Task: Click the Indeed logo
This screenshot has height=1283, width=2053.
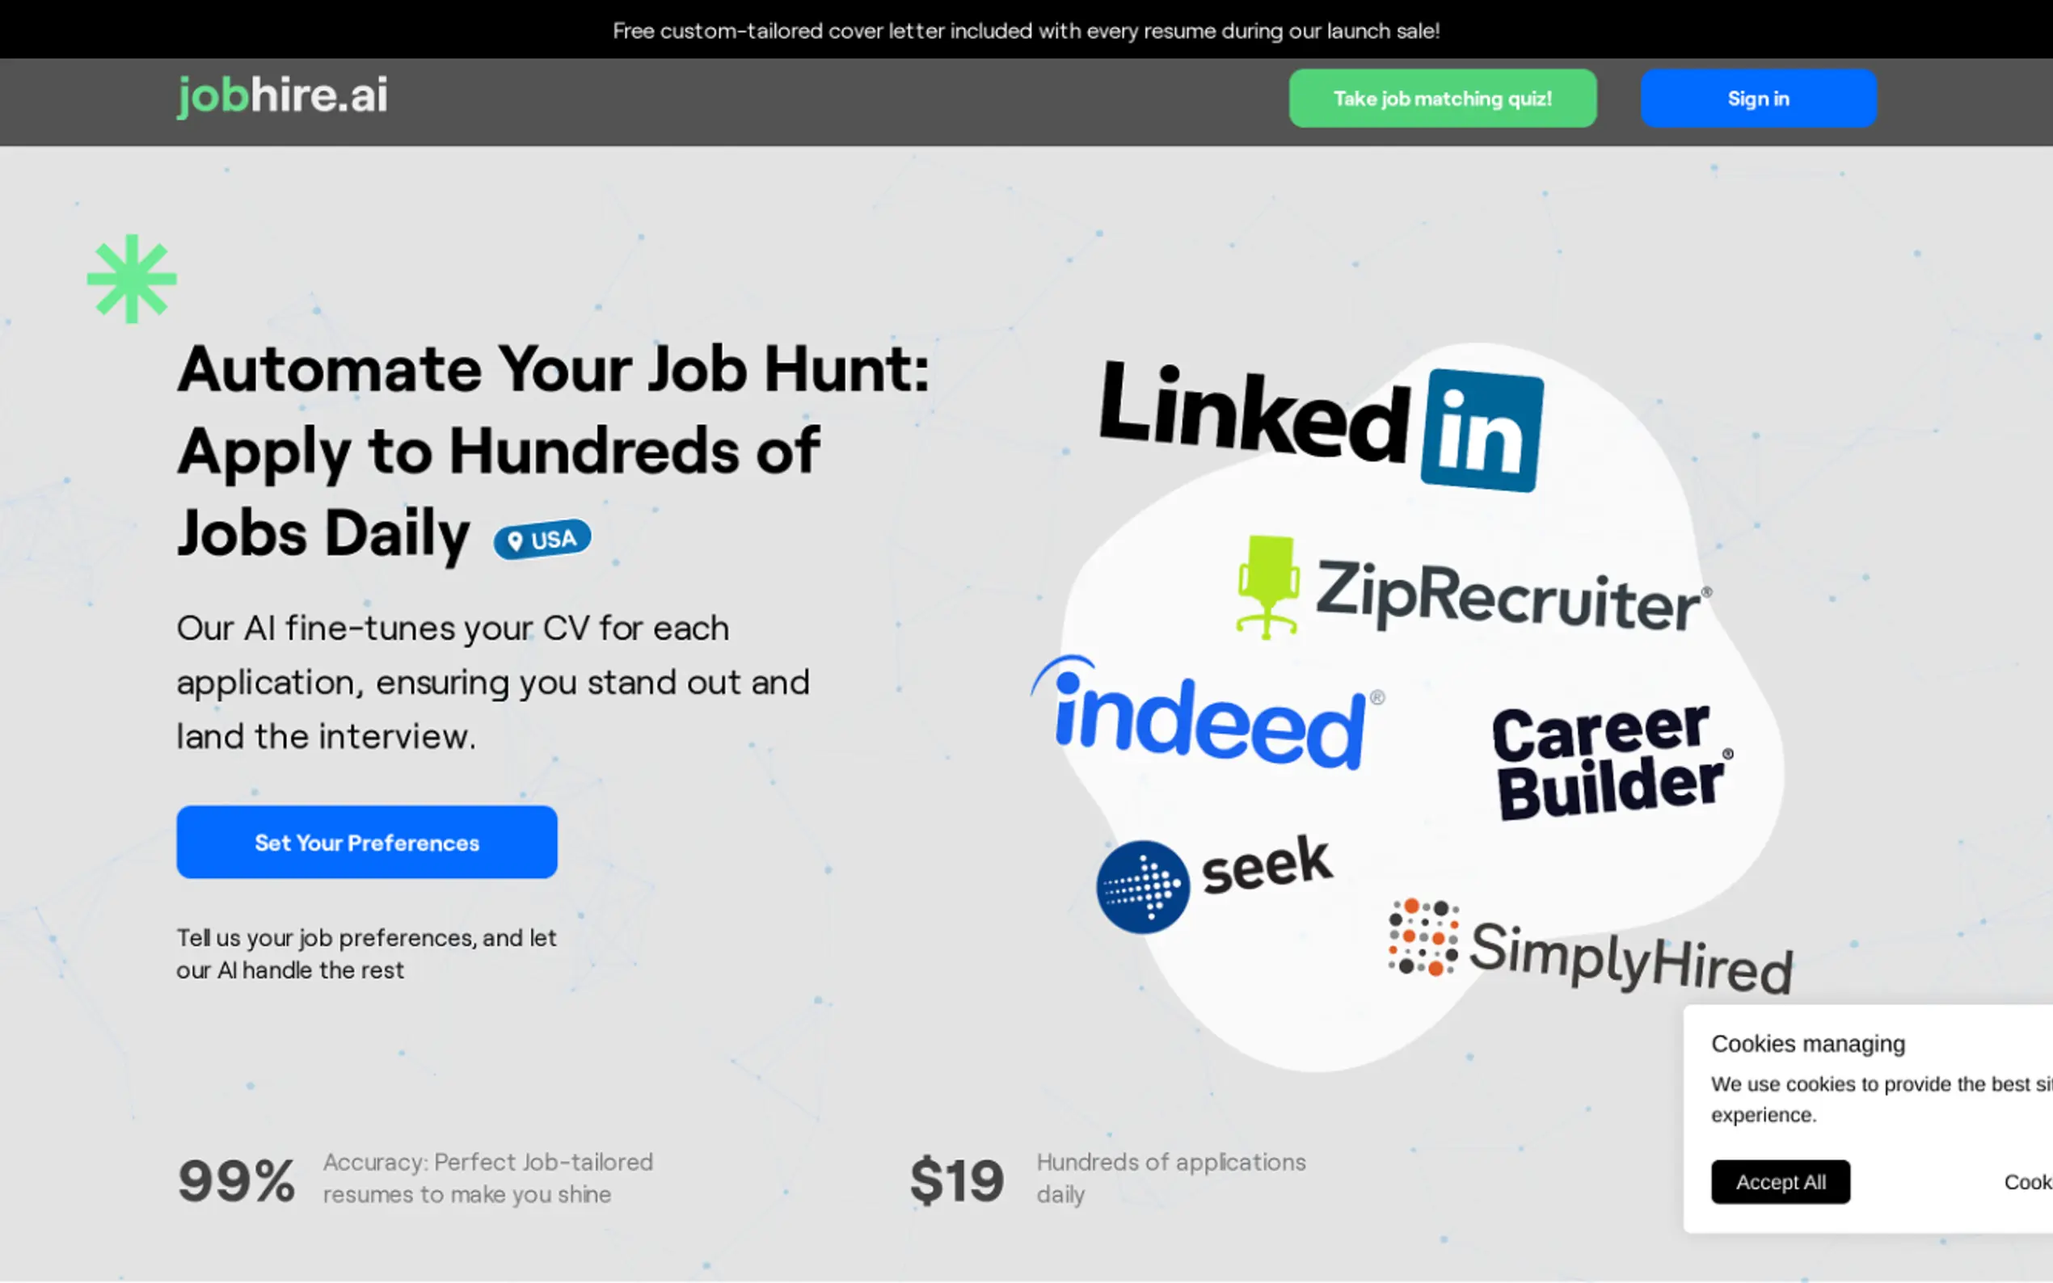Action: [x=1205, y=715]
